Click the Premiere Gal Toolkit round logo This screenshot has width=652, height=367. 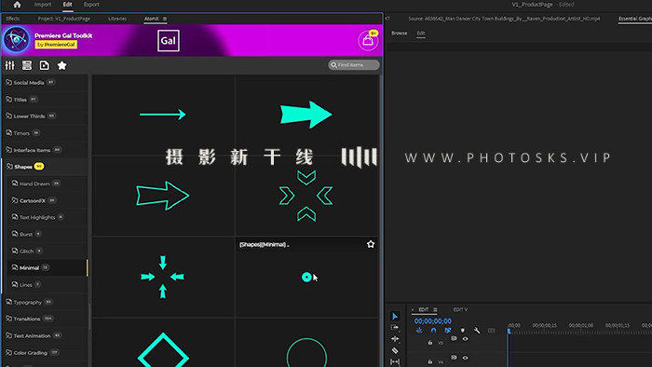coord(16,40)
